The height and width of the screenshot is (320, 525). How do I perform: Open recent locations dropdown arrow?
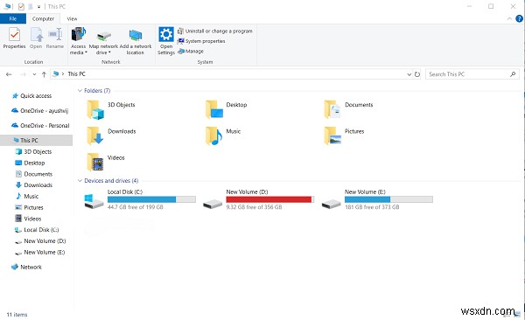(34, 74)
